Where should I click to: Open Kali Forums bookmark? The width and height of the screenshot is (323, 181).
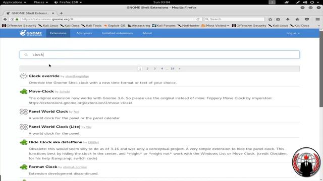pyautogui.click(x=164, y=26)
